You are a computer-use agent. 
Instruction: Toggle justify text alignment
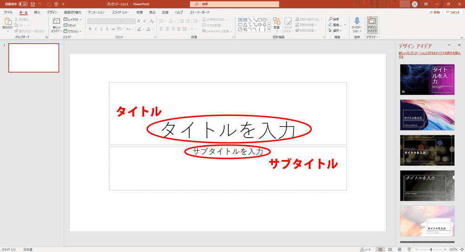click(179, 29)
